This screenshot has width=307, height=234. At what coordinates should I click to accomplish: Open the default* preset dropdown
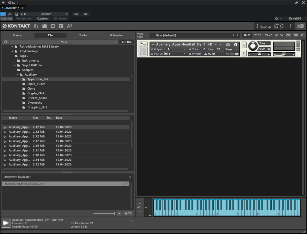coord(48,14)
